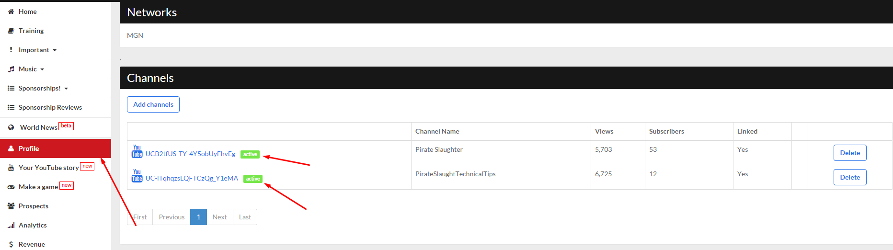Image resolution: width=893 pixels, height=250 pixels.
Task: Click the Add channels button
Action: coord(153,104)
